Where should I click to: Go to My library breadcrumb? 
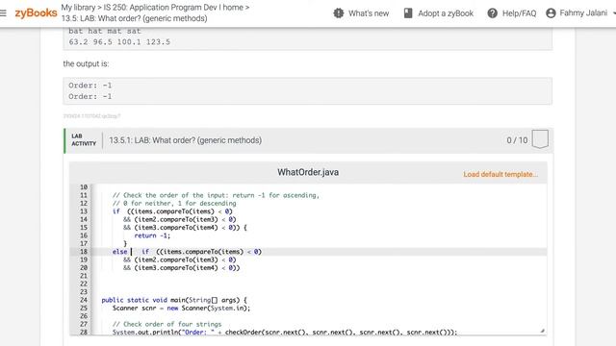(x=78, y=8)
